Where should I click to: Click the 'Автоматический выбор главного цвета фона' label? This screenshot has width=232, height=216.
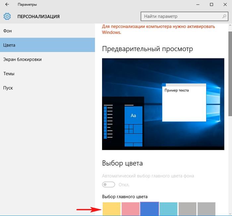click(x=148, y=176)
